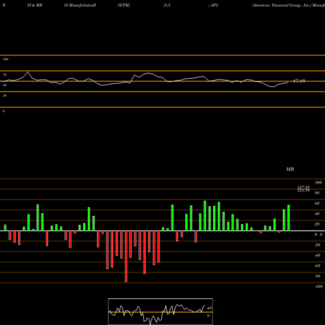
Task: Click the RSI axis label 30
Action: [x=5, y=96]
